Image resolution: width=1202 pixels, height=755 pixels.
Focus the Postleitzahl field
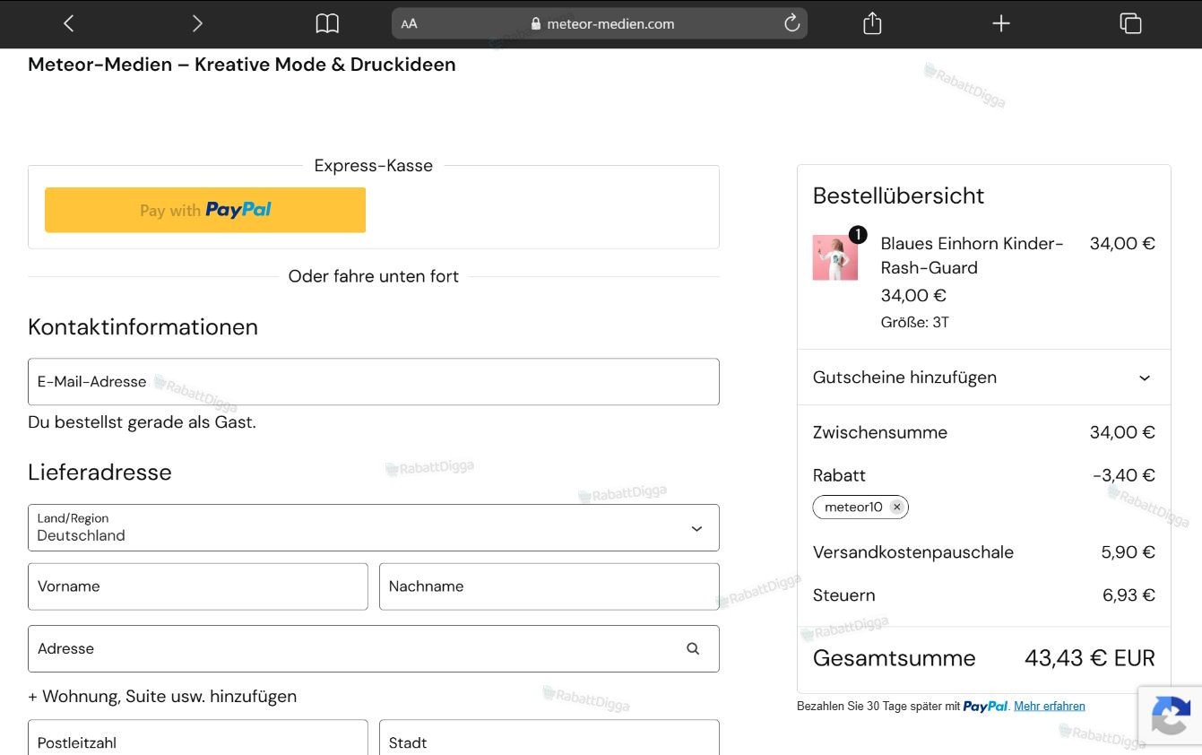pyautogui.click(x=198, y=738)
